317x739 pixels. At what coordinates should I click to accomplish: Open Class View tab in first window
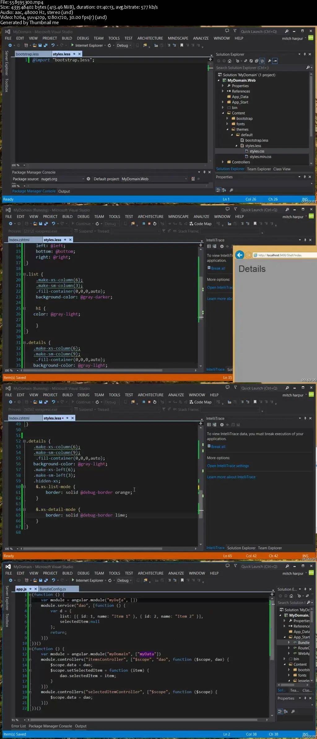(282, 169)
